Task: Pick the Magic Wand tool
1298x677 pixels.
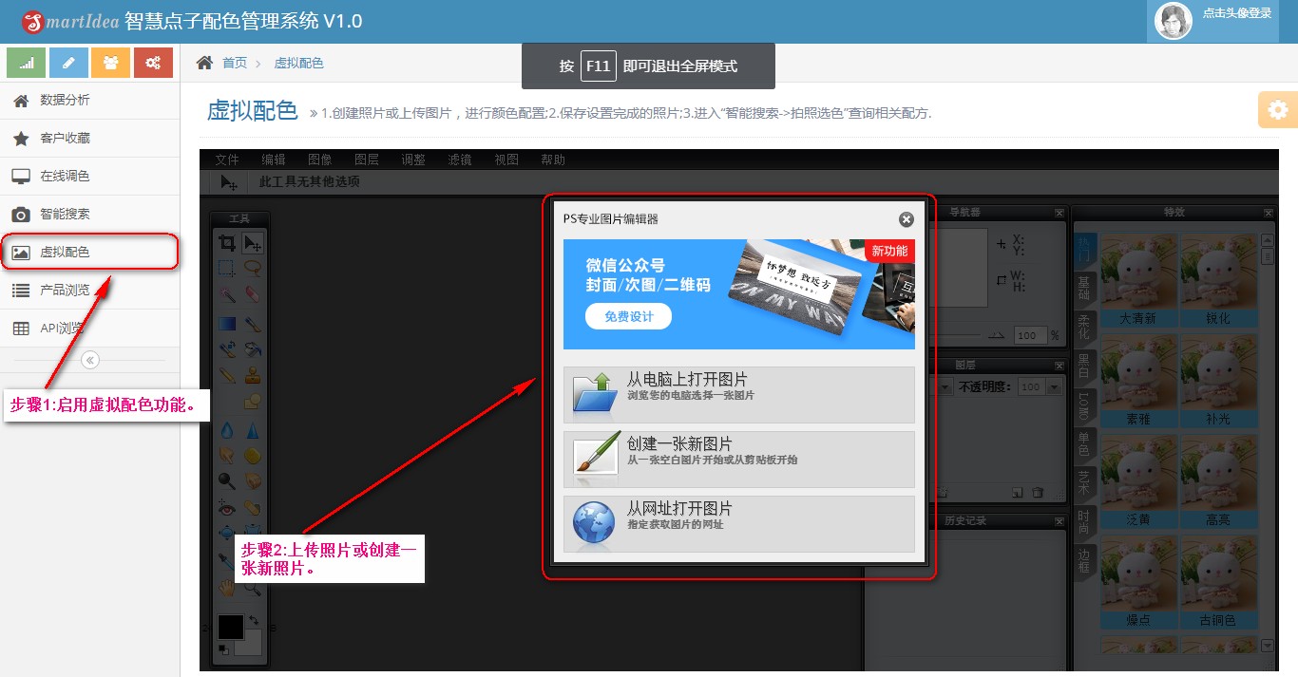Action: 227,293
